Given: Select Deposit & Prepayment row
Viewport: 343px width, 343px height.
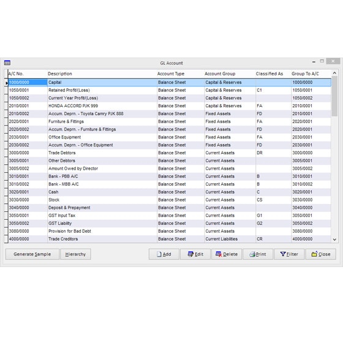Looking at the screenshot, I should [170, 208].
